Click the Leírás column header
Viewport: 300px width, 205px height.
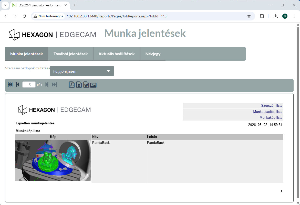click(215, 137)
